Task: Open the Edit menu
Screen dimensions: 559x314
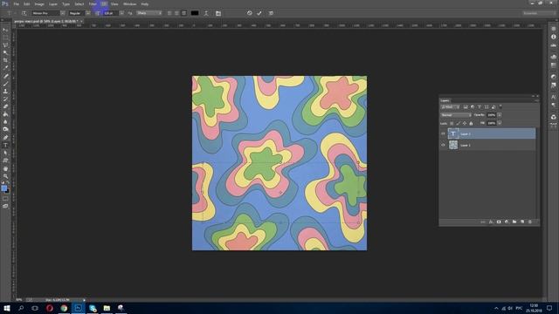Action: tap(27, 3)
